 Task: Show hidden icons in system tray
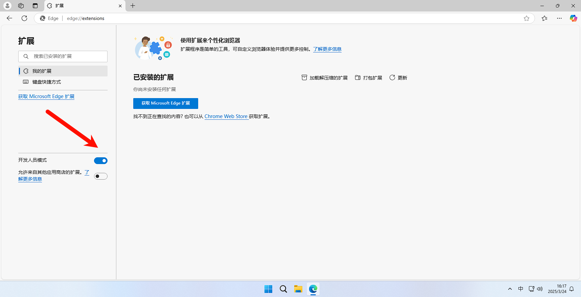[510, 289]
